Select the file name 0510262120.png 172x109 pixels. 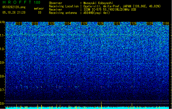[14, 7]
